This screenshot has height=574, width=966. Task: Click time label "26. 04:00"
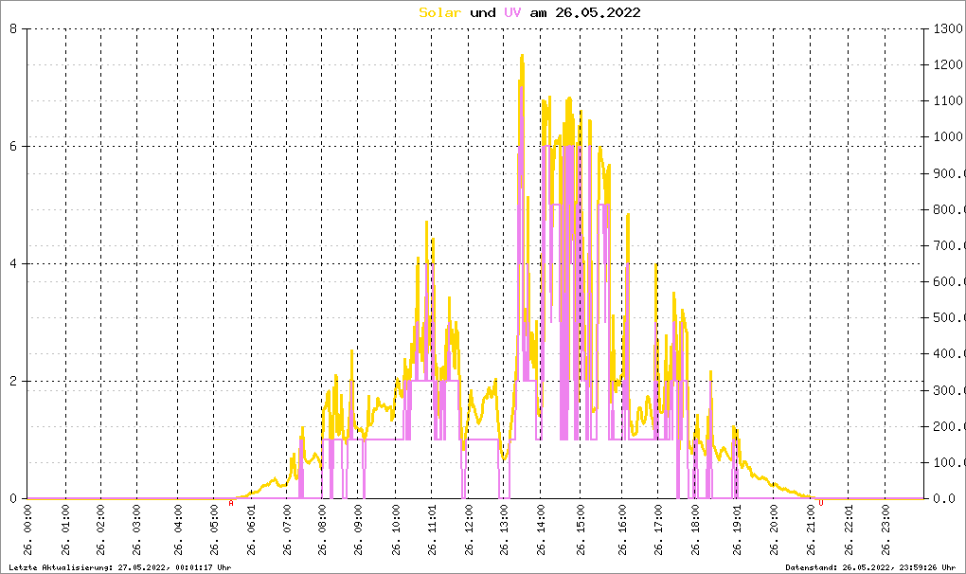178,529
